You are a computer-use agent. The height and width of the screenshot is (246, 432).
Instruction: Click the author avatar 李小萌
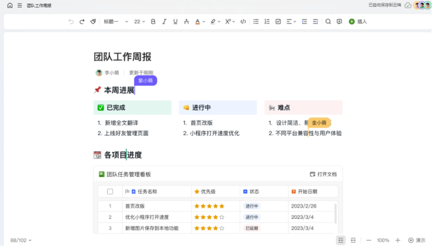click(99, 72)
